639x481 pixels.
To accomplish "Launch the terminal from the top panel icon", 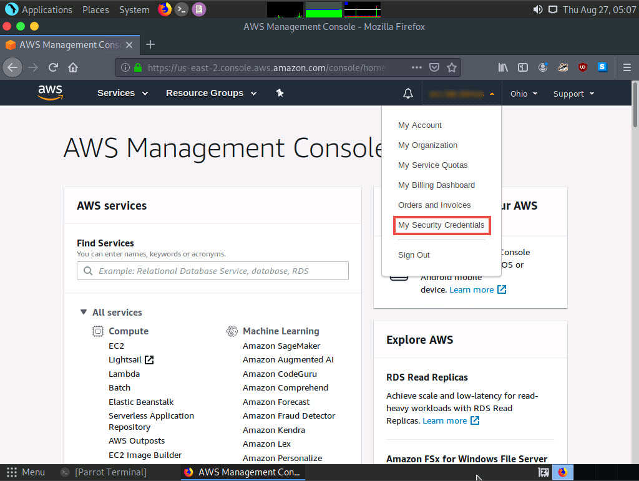I will (182, 9).
